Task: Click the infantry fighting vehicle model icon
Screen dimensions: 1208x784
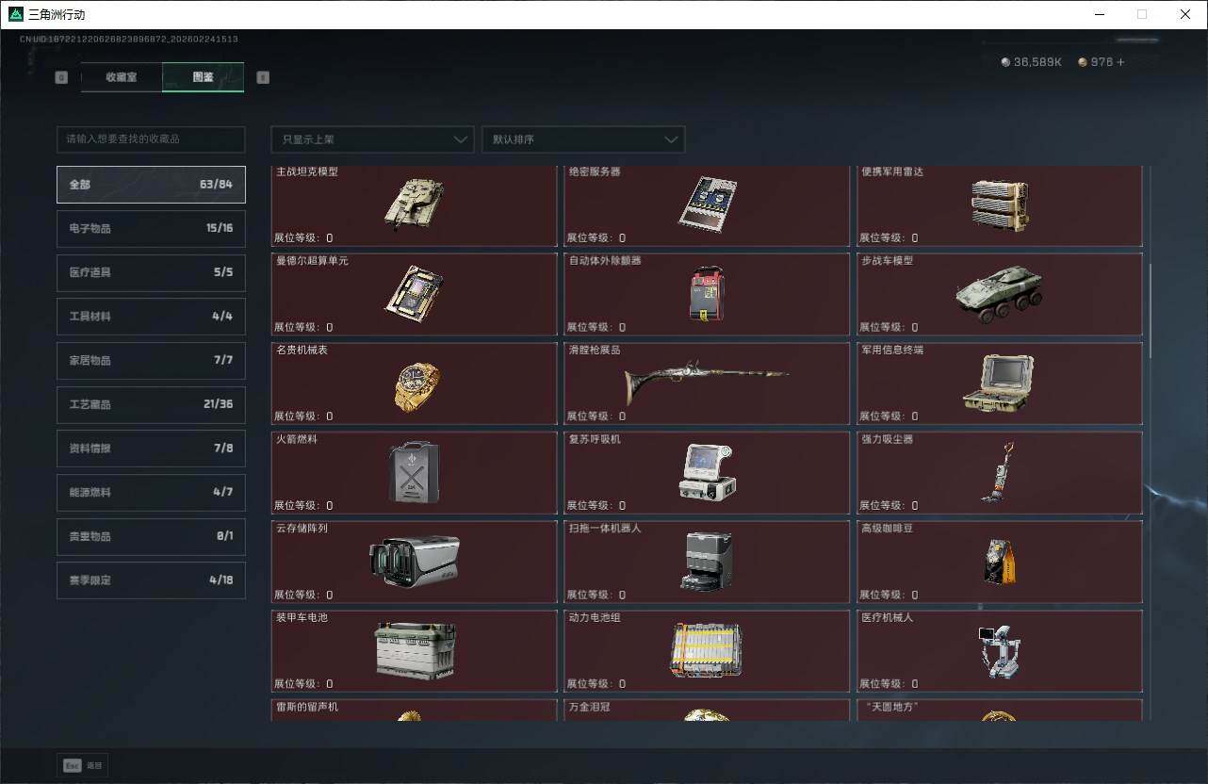Action: pos(999,293)
